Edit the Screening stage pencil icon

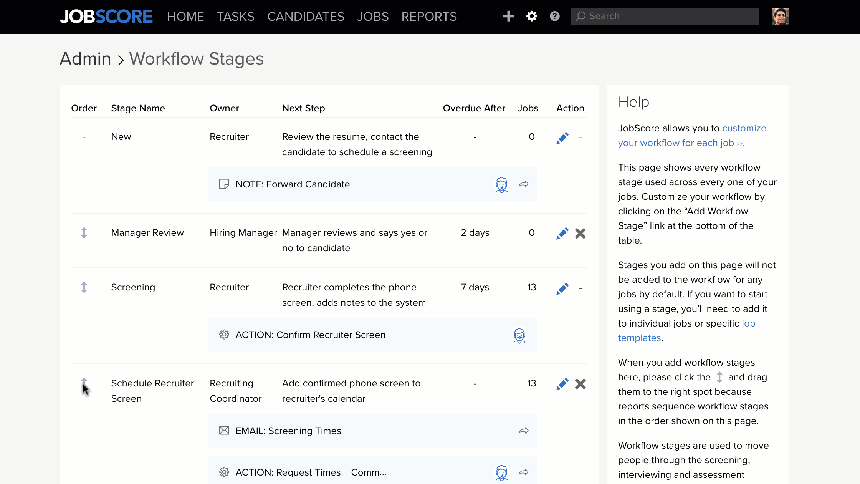(562, 288)
